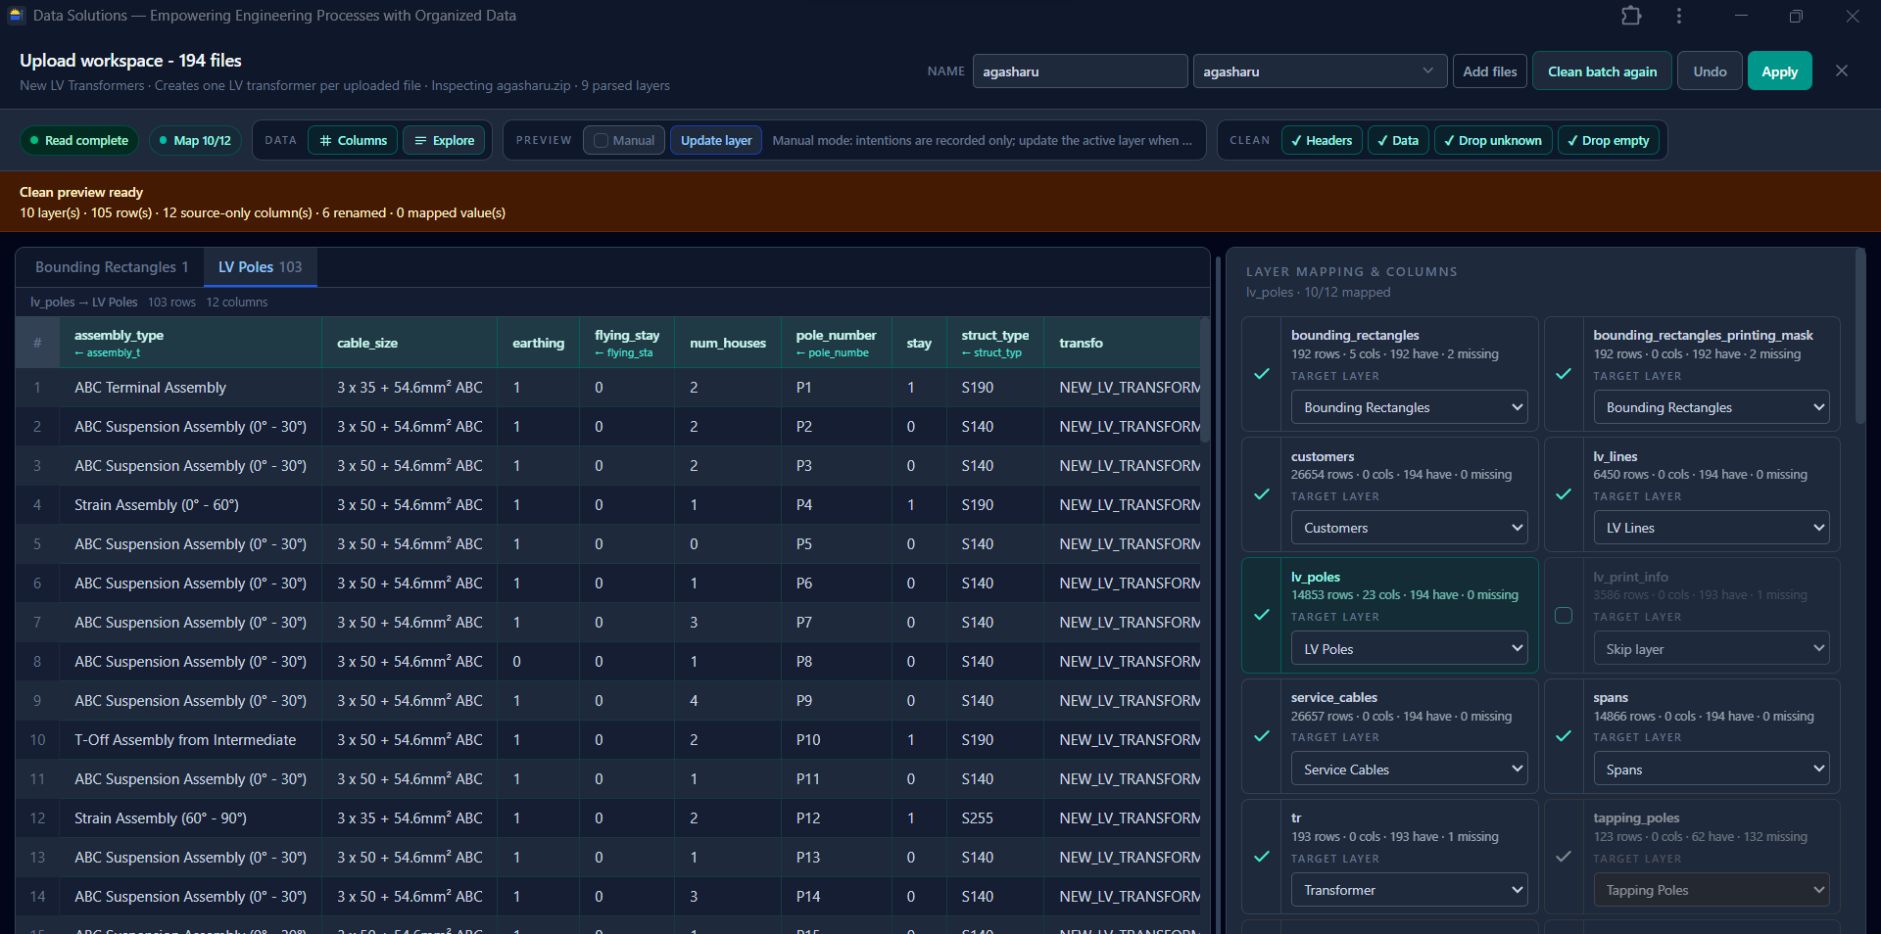This screenshot has width=1881, height=934.
Task: Open Customers target layer dropdown
Action: click(1409, 528)
